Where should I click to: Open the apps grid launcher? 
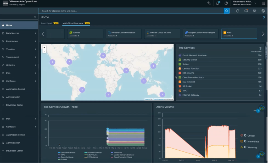click(263, 3)
